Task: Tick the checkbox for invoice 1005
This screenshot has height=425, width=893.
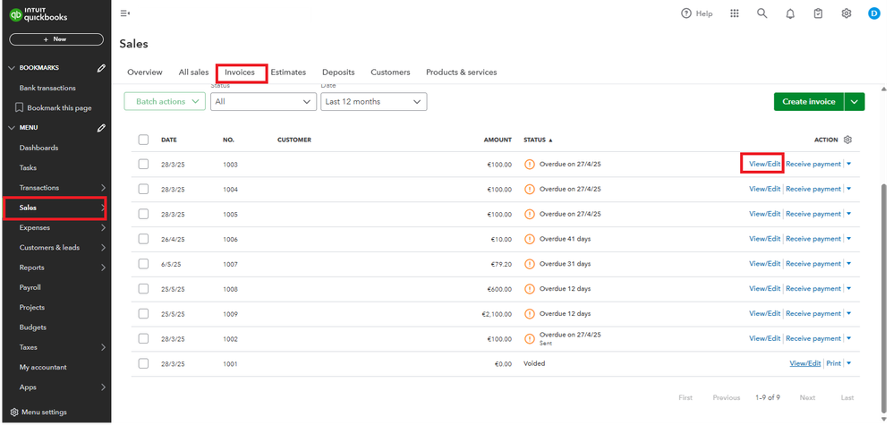Action: [x=143, y=214]
